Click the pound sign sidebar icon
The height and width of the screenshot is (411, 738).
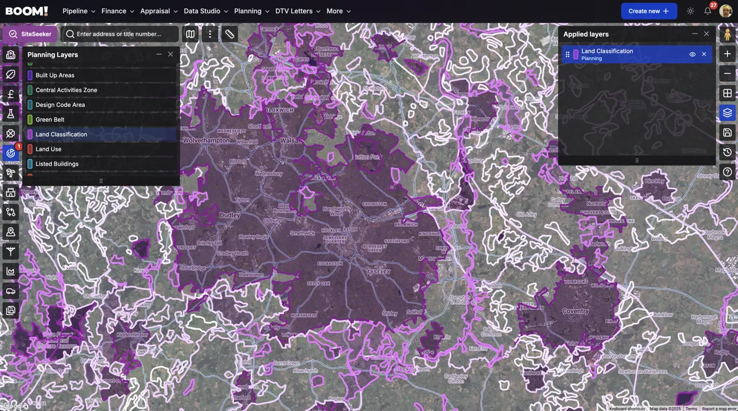tap(10, 94)
